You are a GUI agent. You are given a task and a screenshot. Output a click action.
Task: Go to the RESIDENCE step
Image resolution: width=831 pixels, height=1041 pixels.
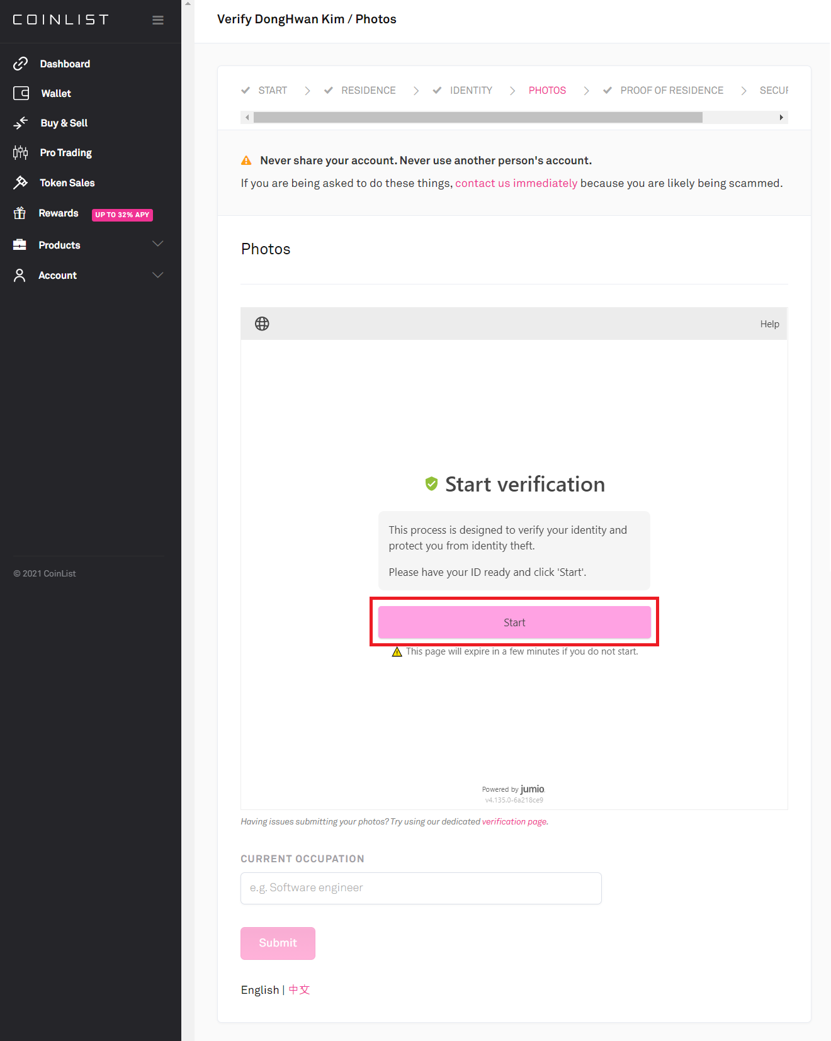tap(368, 90)
